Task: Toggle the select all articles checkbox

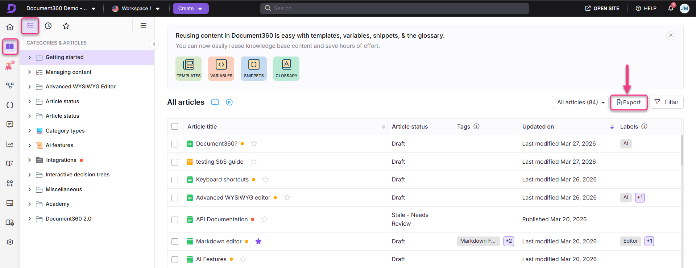Action: pos(175,126)
